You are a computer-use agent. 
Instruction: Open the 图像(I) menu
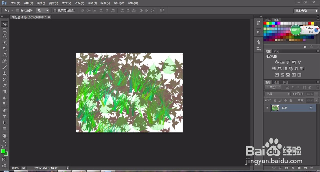point(41,3)
